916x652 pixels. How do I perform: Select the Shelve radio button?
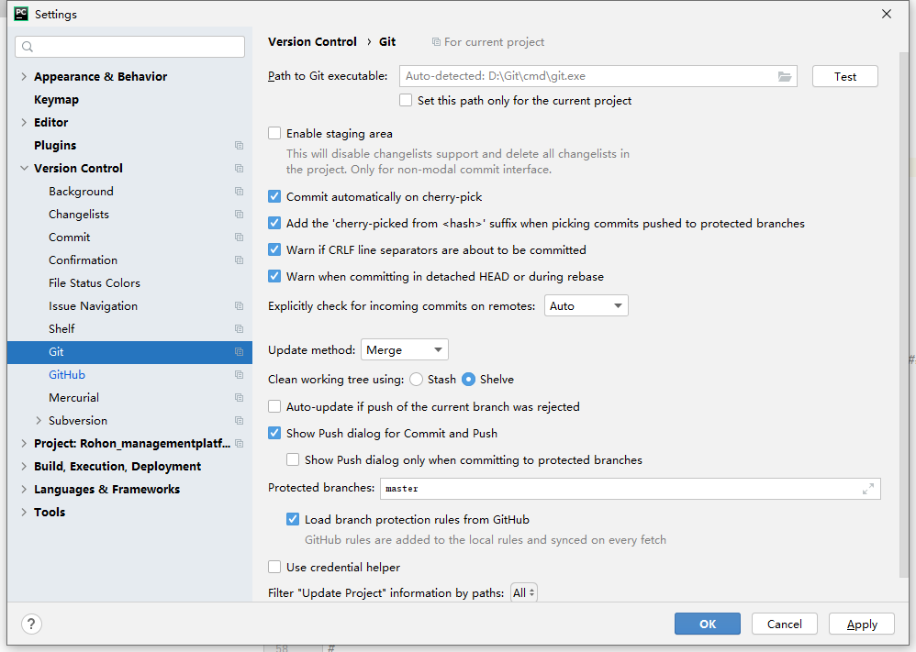[468, 380]
